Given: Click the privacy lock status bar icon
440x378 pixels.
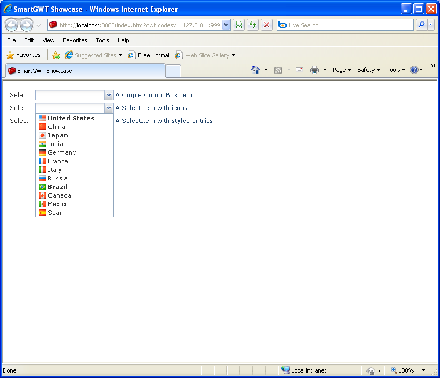Looking at the screenshot, I should tap(370, 370).
